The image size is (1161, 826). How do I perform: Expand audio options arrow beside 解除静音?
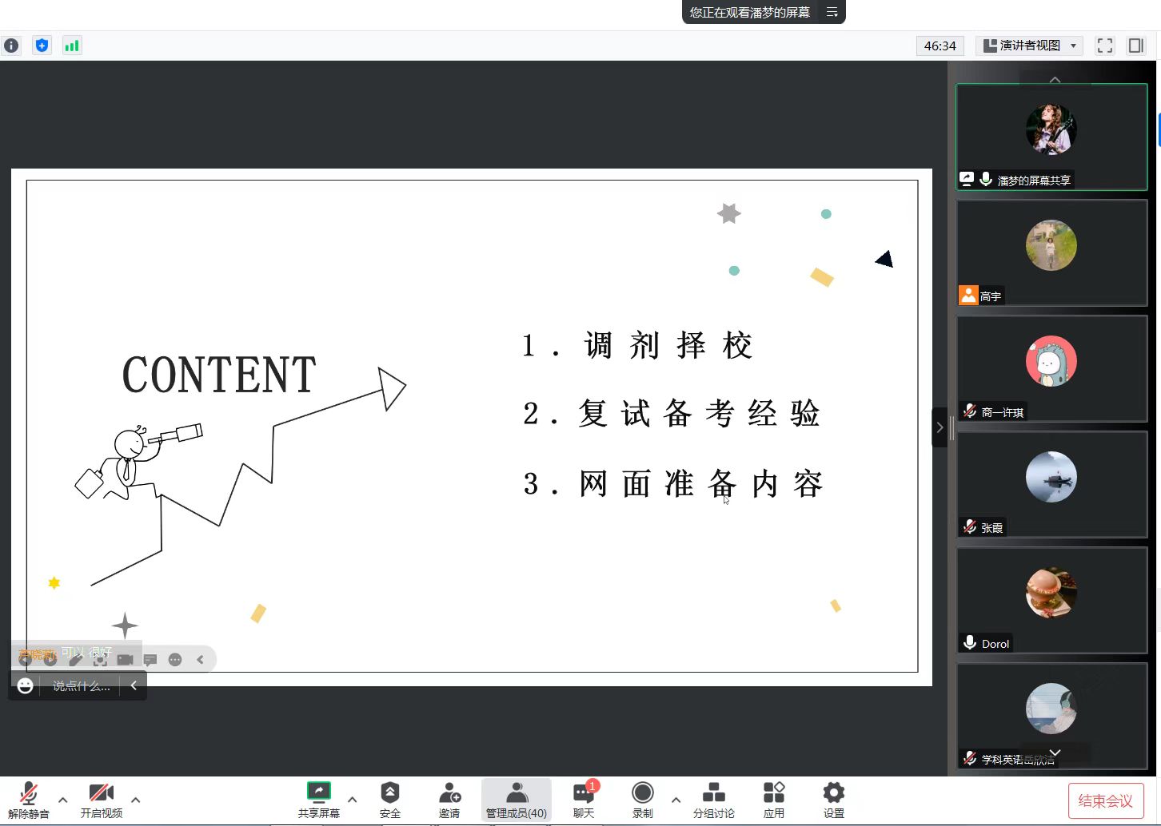pos(63,799)
